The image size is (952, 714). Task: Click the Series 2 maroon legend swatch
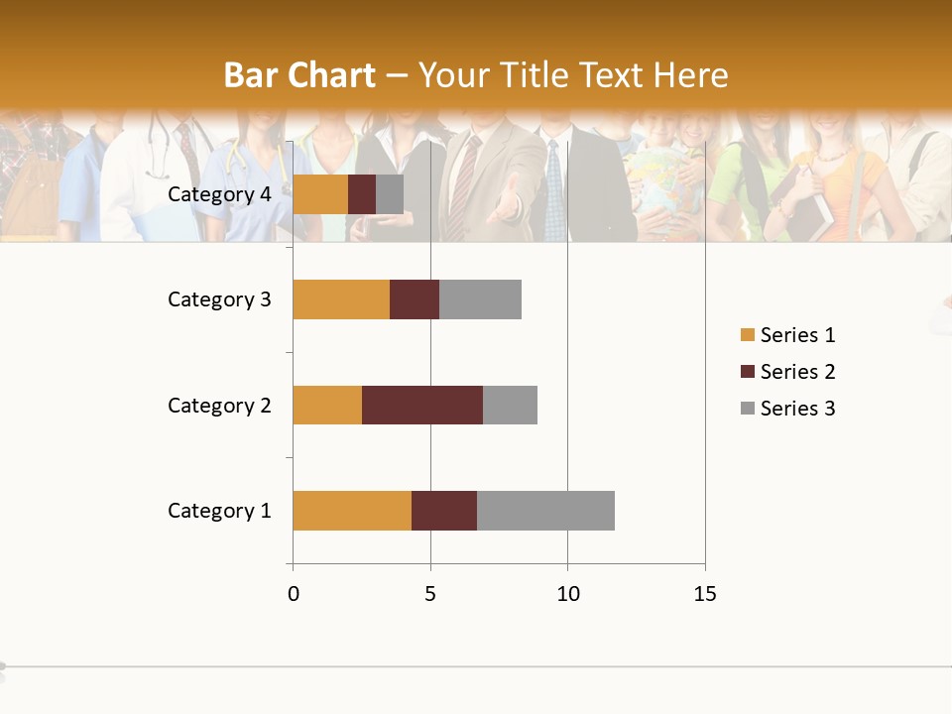click(x=747, y=372)
